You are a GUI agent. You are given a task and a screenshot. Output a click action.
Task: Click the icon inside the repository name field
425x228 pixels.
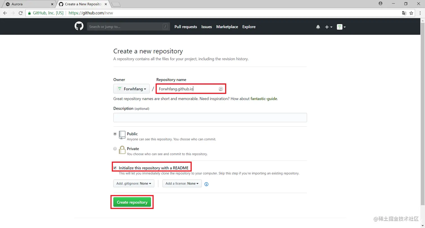[x=221, y=89]
